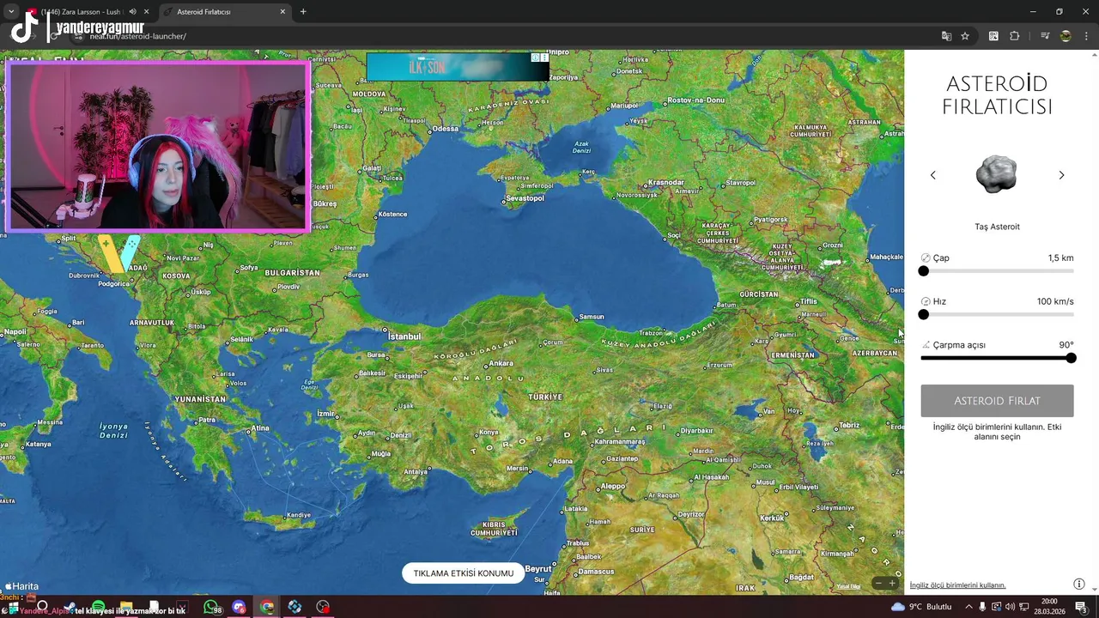Open the translate page icon
Screen dimensions: 1099x618
(946, 36)
